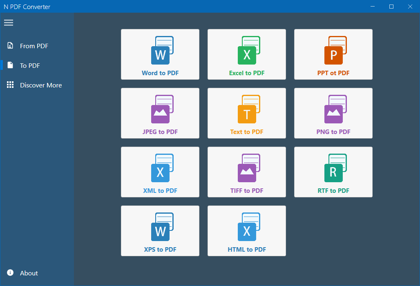Click the PNG to PDF label
420x286 pixels.
click(333, 132)
